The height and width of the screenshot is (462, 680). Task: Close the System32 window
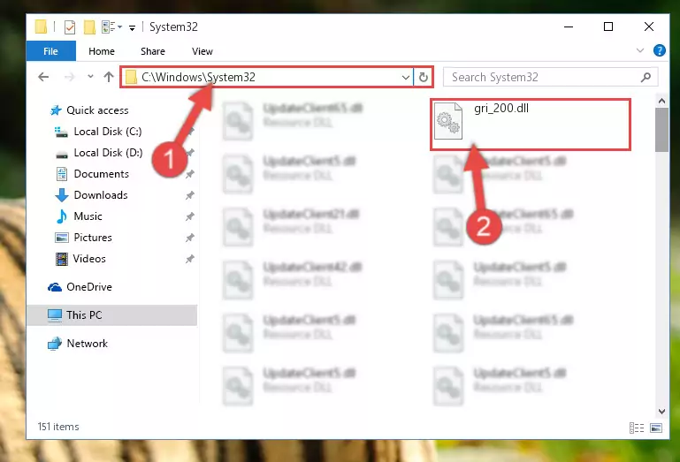click(x=649, y=27)
